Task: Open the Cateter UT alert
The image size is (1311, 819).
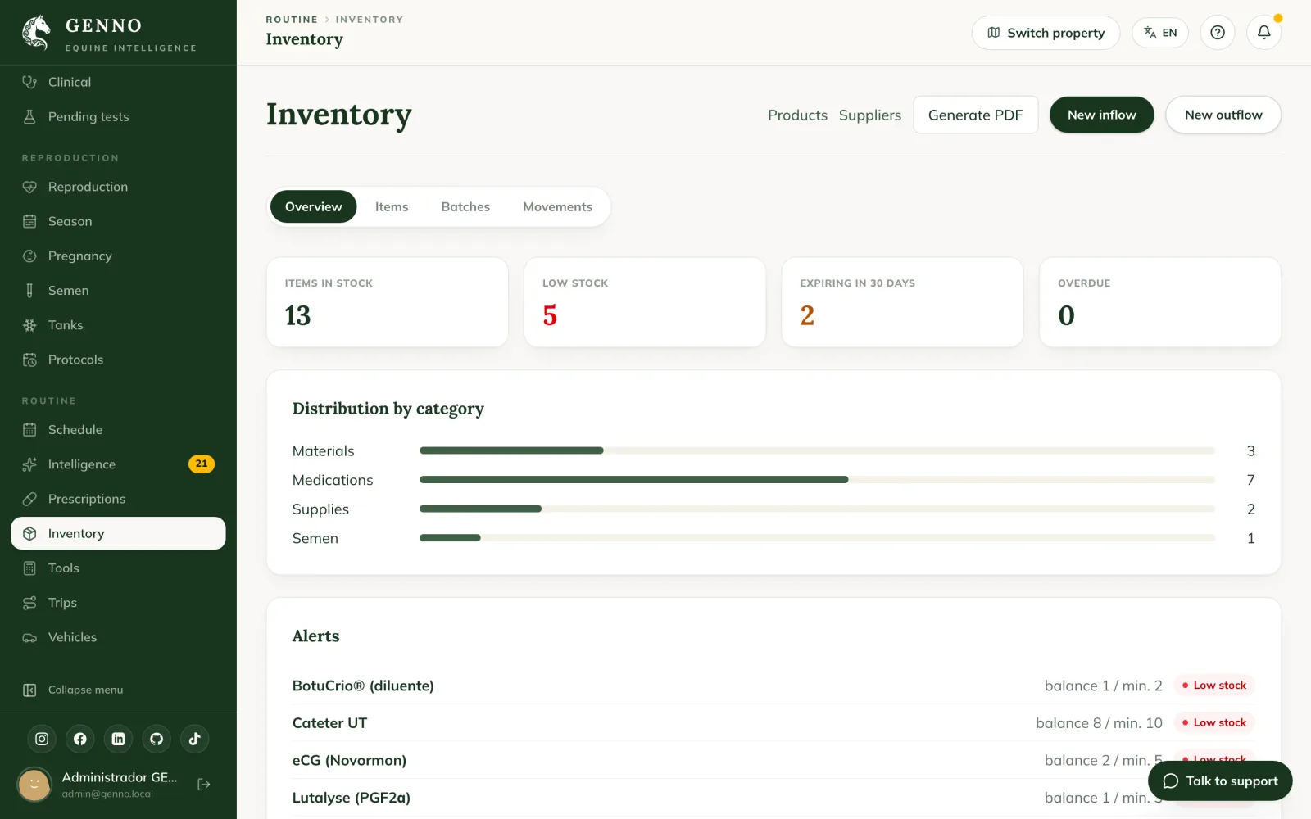Action: click(773, 723)
